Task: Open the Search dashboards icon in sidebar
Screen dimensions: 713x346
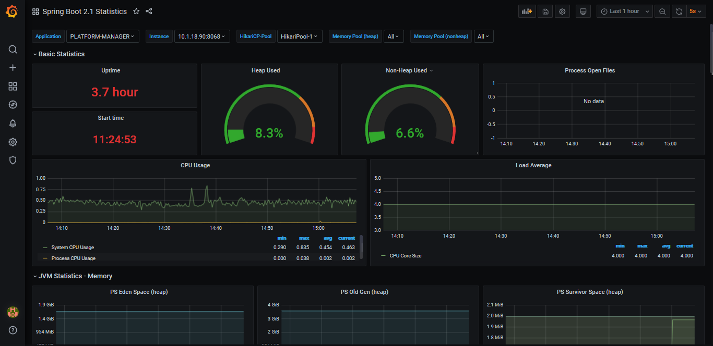Action: (x=13, y=50)
